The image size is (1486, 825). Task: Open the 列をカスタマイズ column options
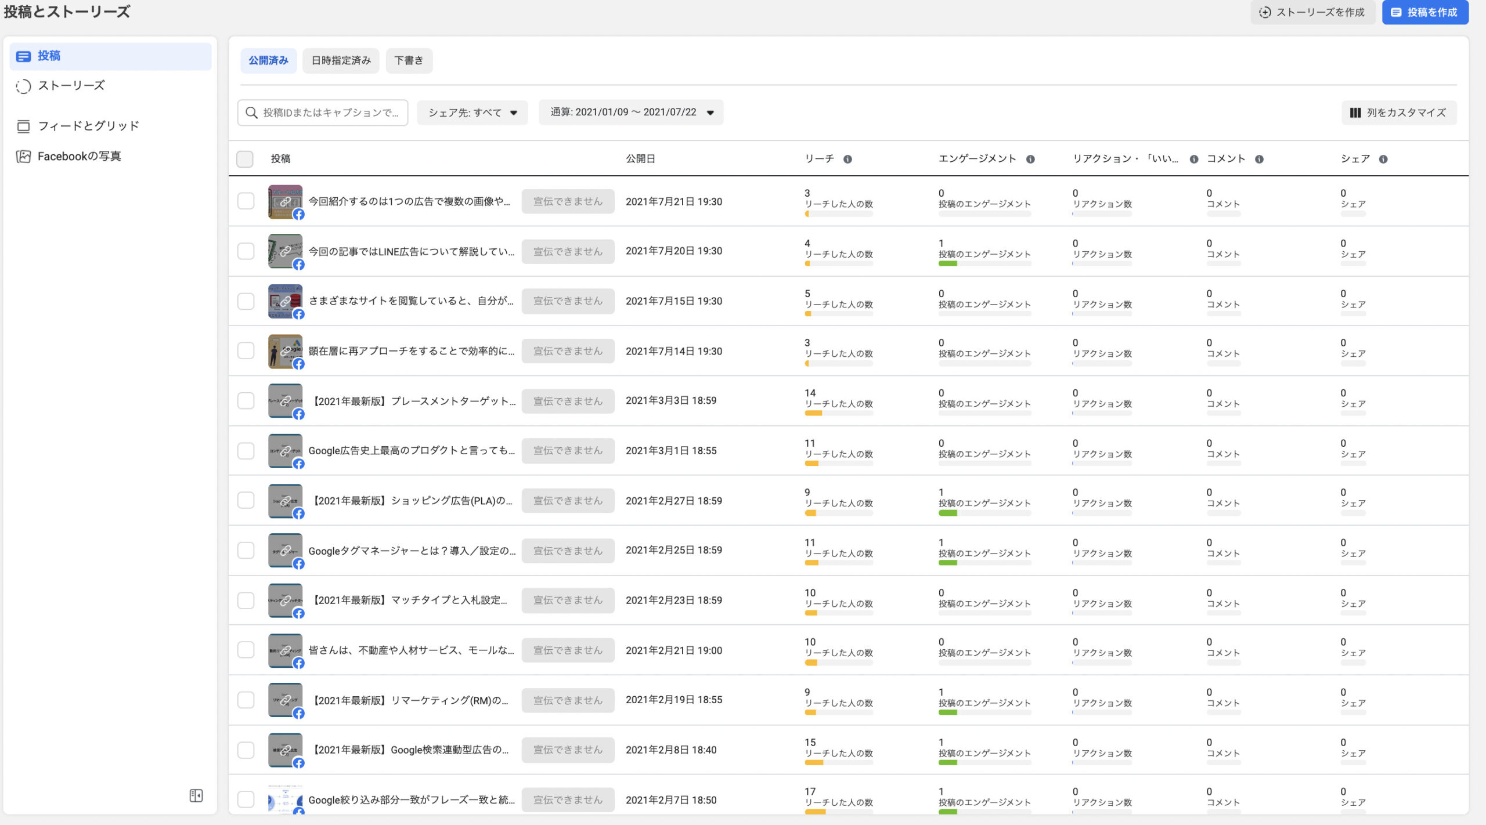point(1398,113)
